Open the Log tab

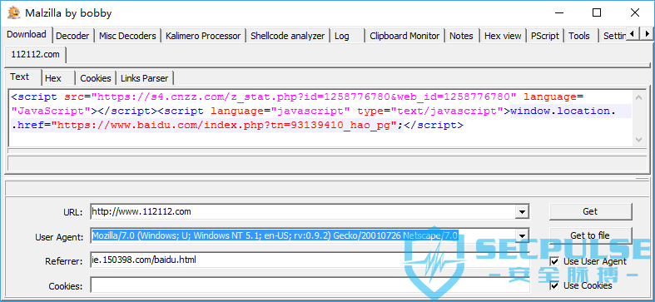347,36
